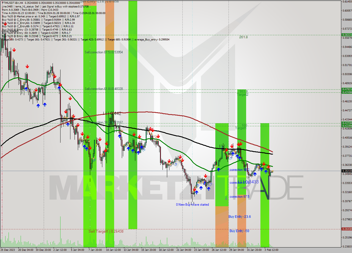Viewport: 352px width, 253px height.
Task: Click the '25 Dec 2023' date axis label
Action: (8, 250)
